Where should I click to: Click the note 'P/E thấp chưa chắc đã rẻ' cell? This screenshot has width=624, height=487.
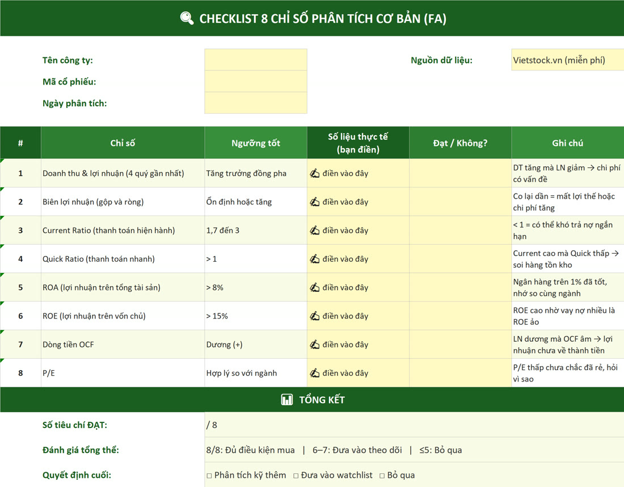click(x=567, y=373)
